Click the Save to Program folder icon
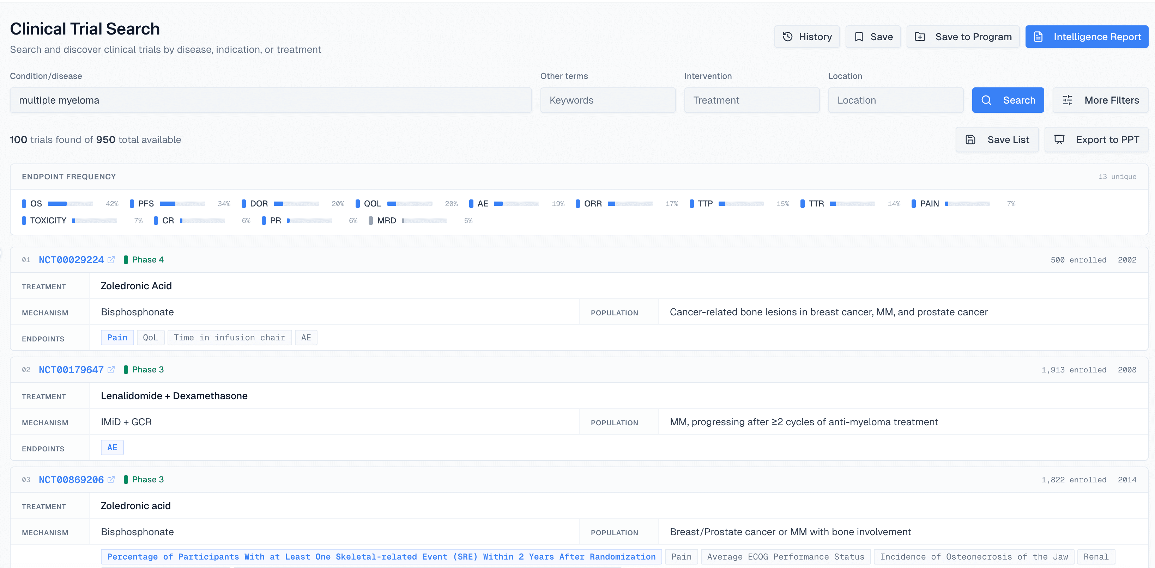Viewport: 1155px width, 568px height. [920, 36]
